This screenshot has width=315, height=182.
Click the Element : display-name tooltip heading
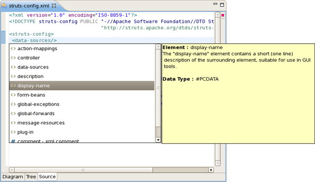click(x=192, y=47)
